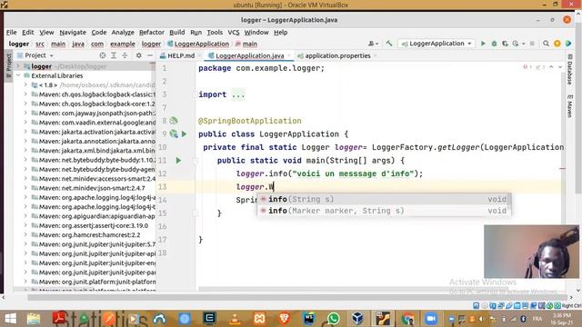Image resolution: width=582 pixels, height=327 pixels.
Task: Open the VCS menu
Action: pos(234,33)
